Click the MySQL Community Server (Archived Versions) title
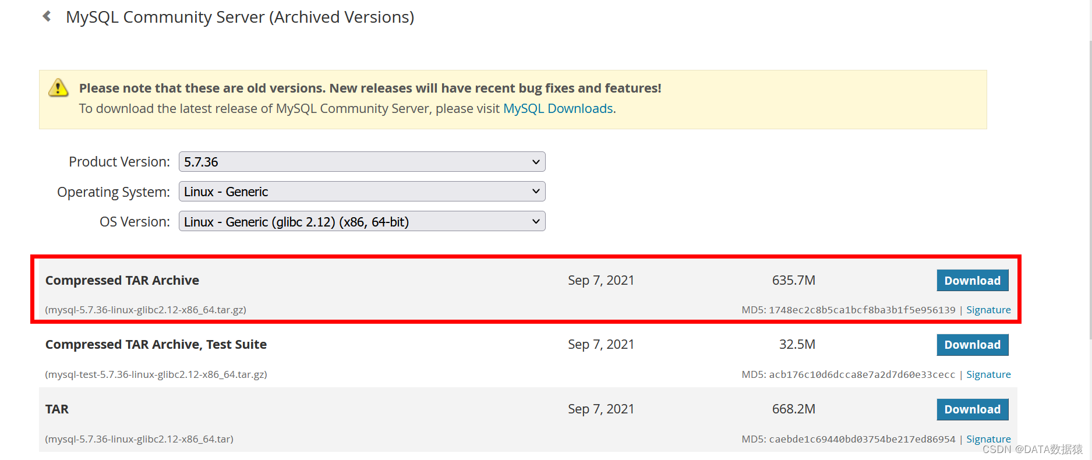The image size is (1092, 460). point(240,17)
